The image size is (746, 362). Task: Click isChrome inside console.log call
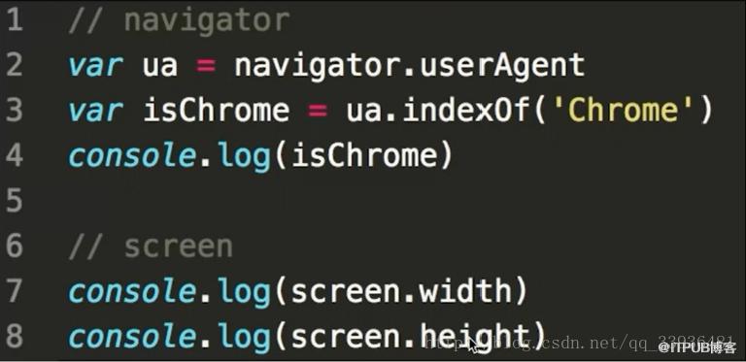click(x=364, y=155)
